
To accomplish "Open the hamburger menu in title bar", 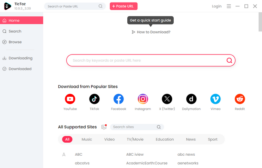I will point(229,6).
